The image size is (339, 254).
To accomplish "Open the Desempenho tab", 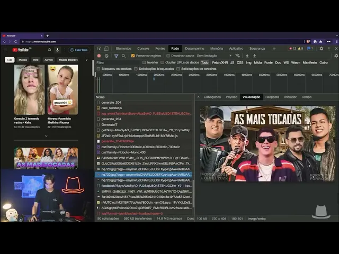I will 194,49.
